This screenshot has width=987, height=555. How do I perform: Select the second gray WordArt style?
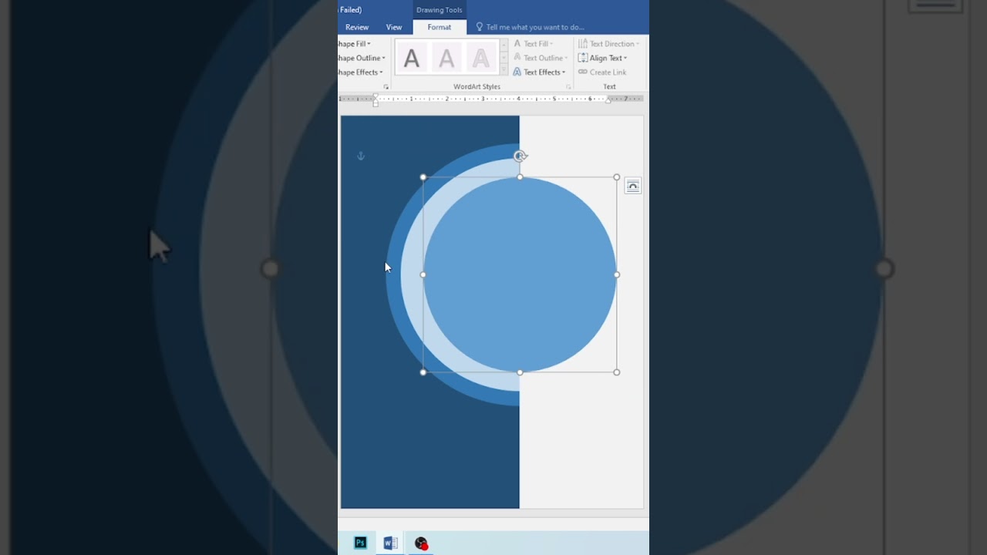(x=446, y=59)
